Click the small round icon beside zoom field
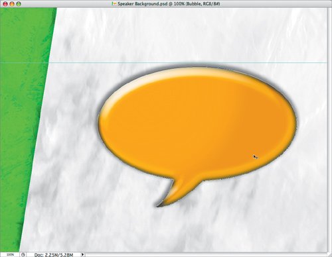The image size is (332, 257). [x=23, y=254]
